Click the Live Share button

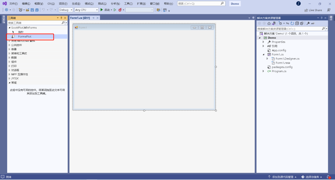(x=313, y=10)
